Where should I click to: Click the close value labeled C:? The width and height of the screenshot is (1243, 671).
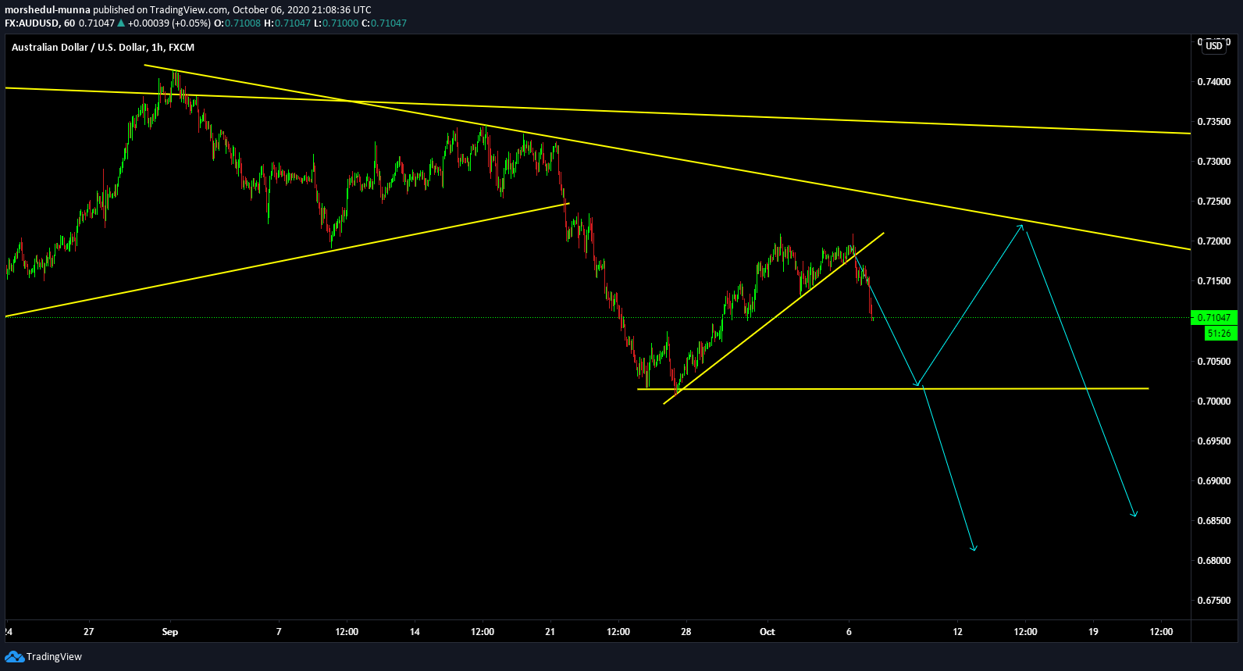[x=384, y=23]
